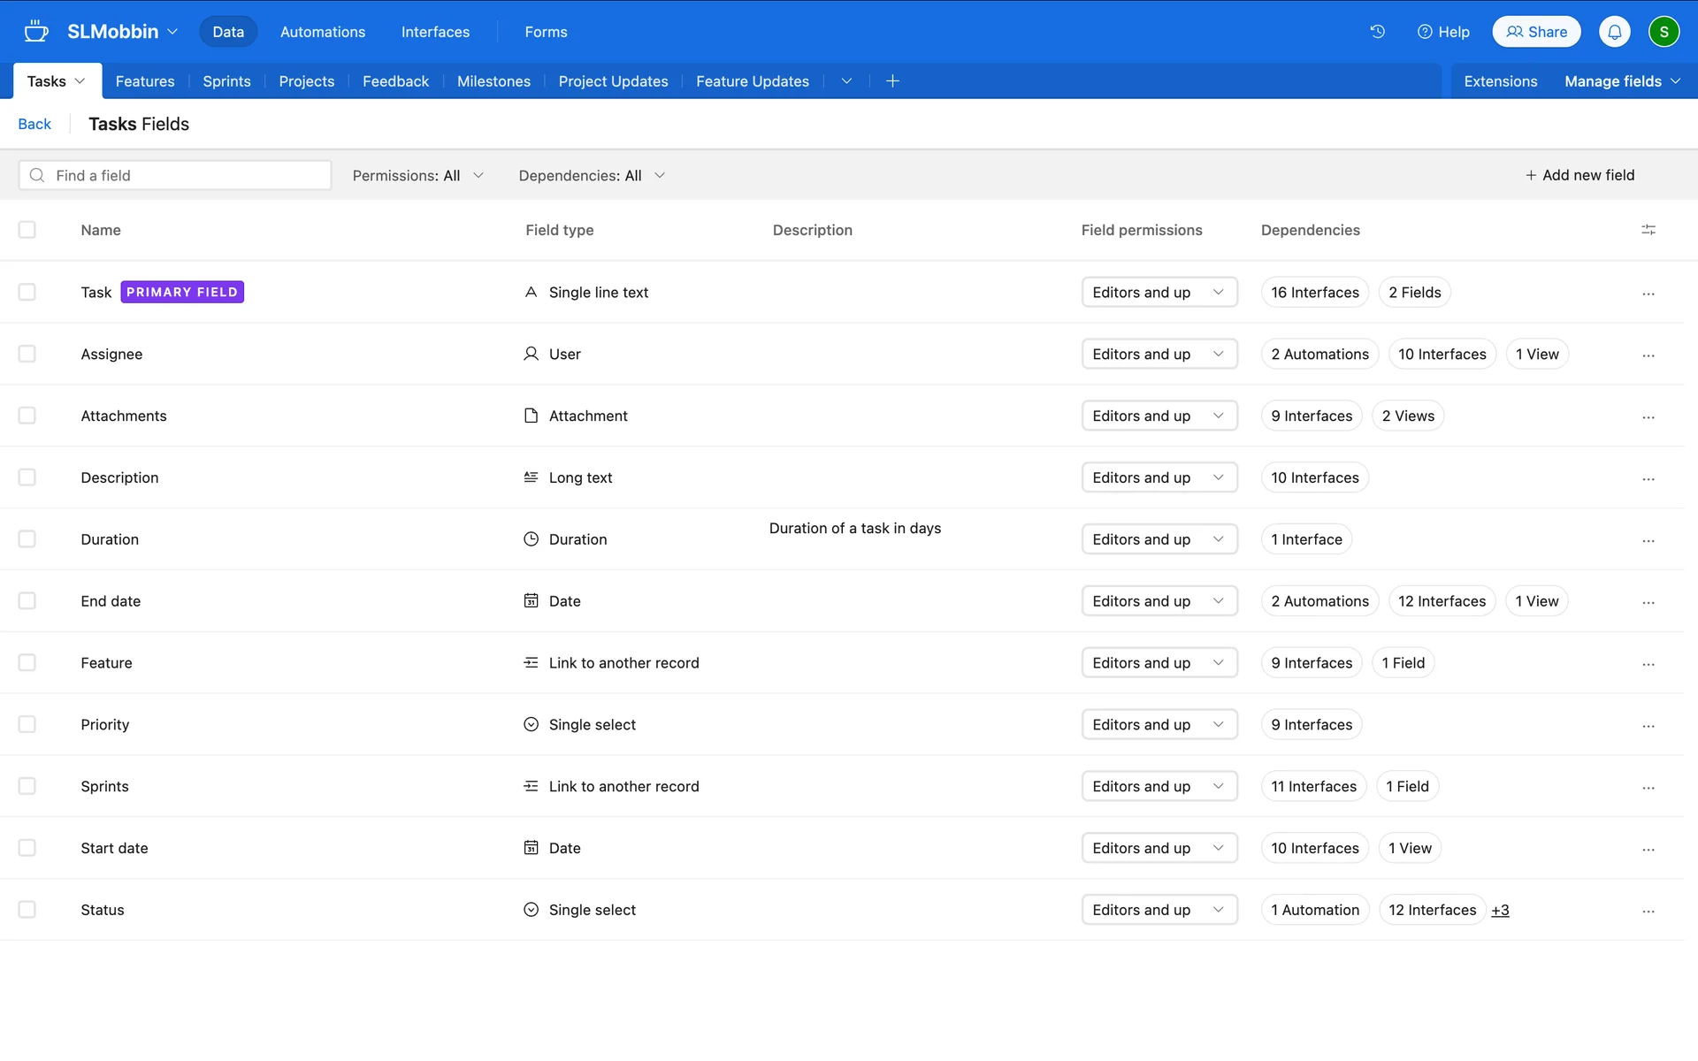
Task: Open column settings slider icon
Action: pyautogui.click(x=1648, y=230)
